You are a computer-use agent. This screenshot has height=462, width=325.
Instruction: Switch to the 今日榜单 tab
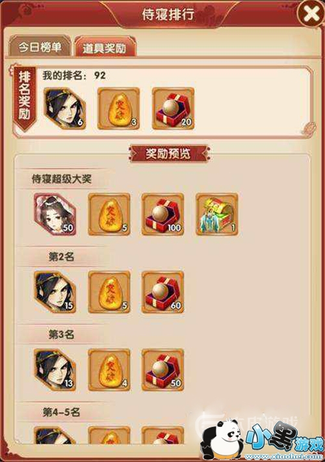click(x=40, y=46)
